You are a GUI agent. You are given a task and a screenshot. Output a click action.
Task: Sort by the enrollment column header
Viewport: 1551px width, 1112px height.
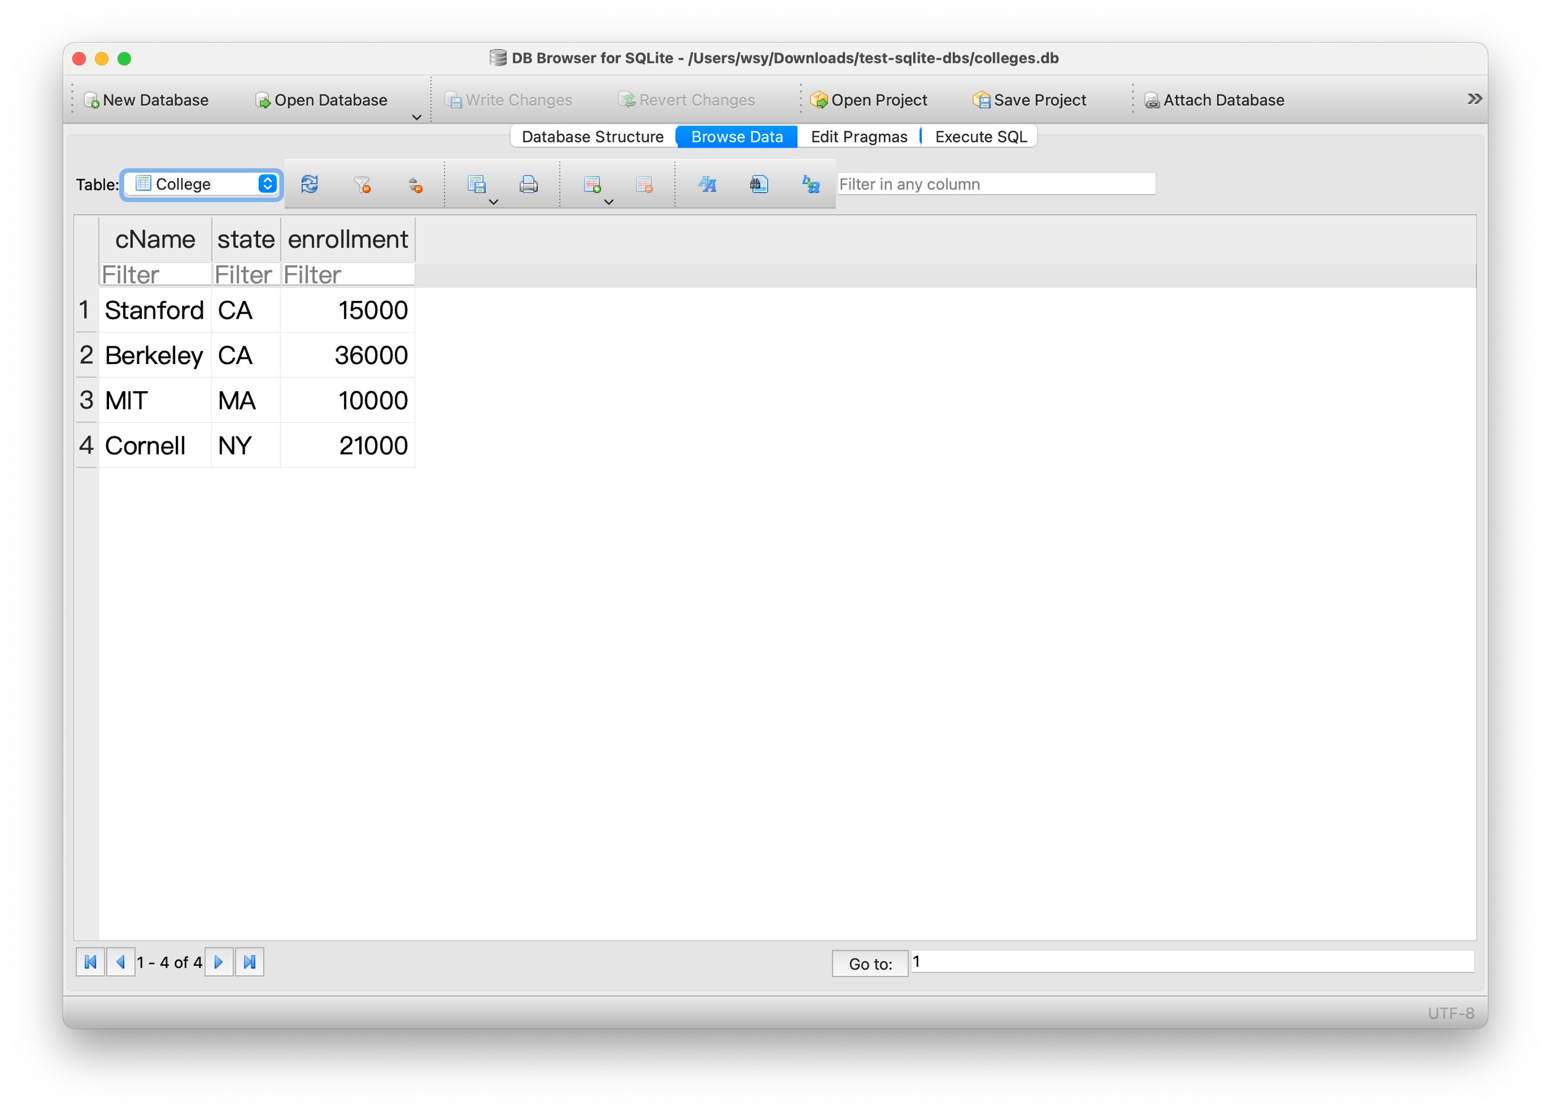click(348, 240)
